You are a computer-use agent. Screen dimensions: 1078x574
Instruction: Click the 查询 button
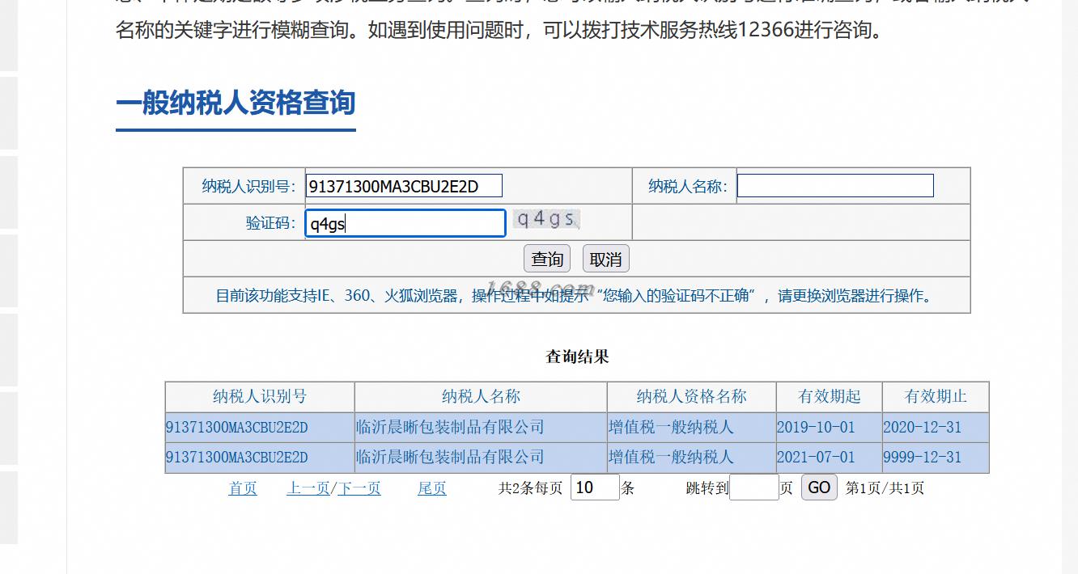click(x=547, y=259)
